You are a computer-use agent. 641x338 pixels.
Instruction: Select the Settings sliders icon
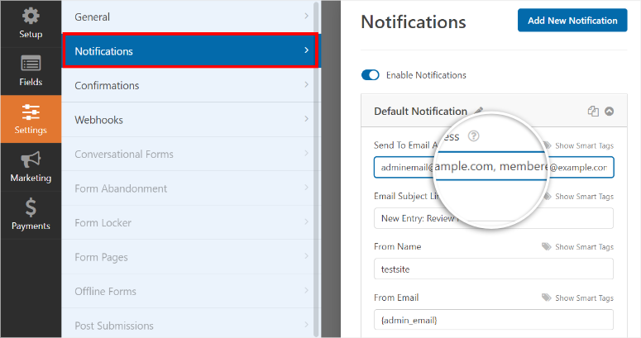pos(31,112)
